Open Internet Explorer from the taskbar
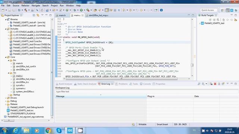 16,131
